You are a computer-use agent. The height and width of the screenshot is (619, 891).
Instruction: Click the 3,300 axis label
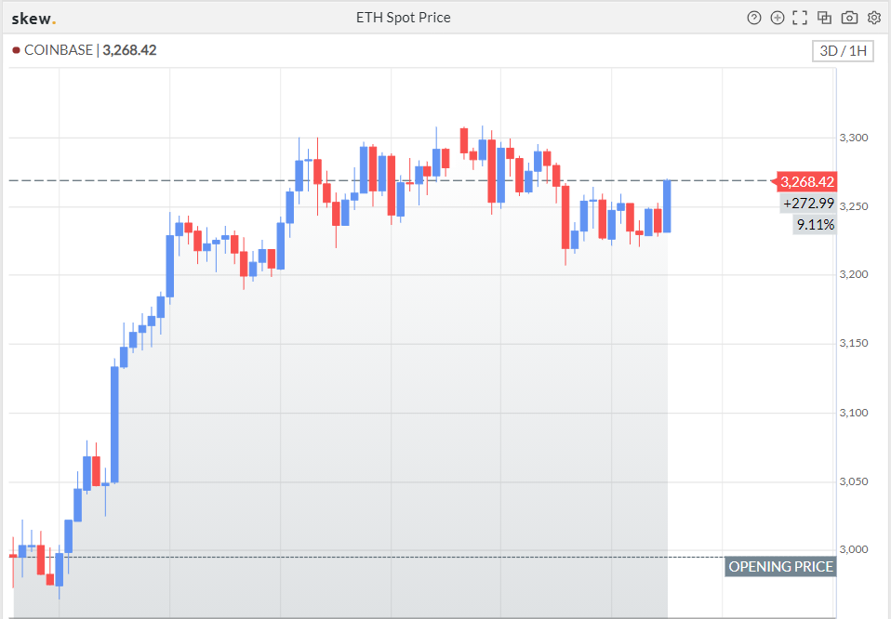tap(854, 138)
